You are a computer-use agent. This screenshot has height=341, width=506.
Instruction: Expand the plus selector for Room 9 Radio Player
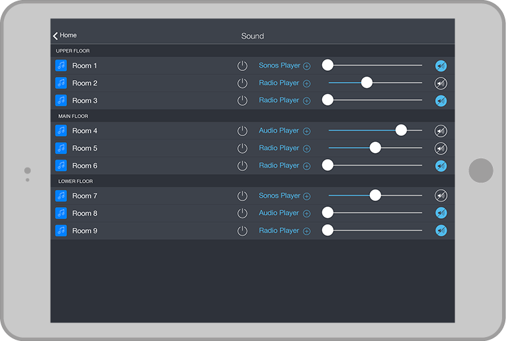(307, 231)
